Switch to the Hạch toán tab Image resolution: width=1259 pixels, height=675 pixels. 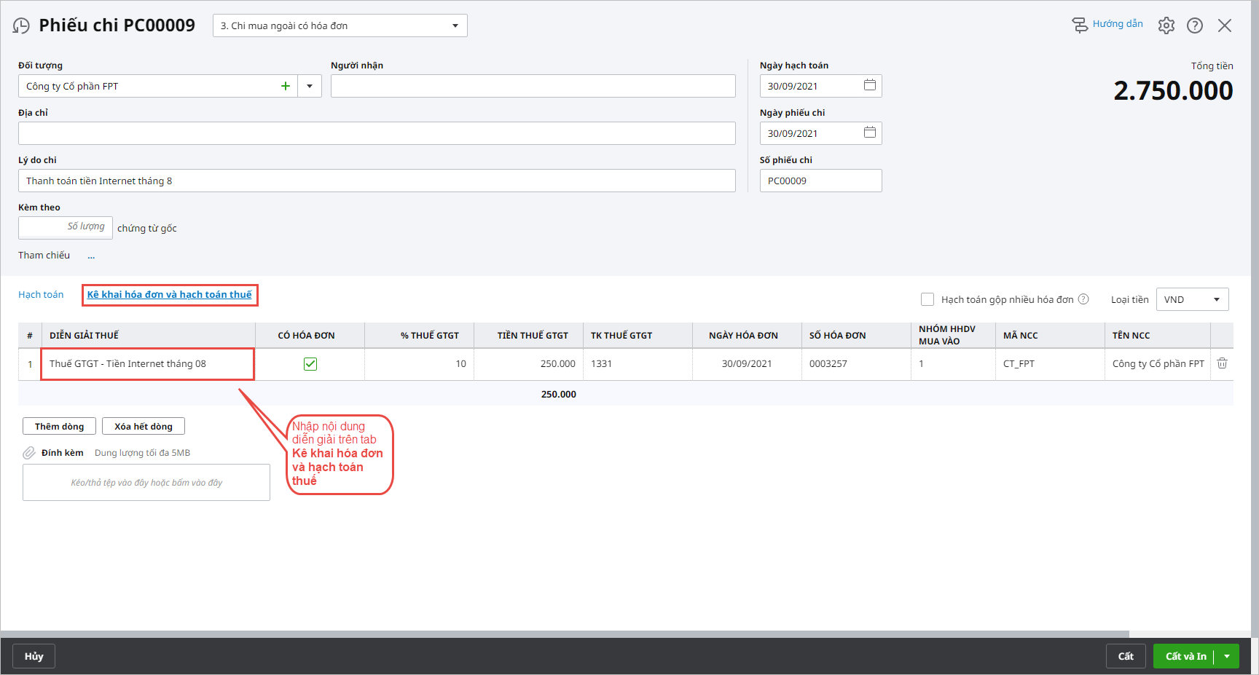41,295
